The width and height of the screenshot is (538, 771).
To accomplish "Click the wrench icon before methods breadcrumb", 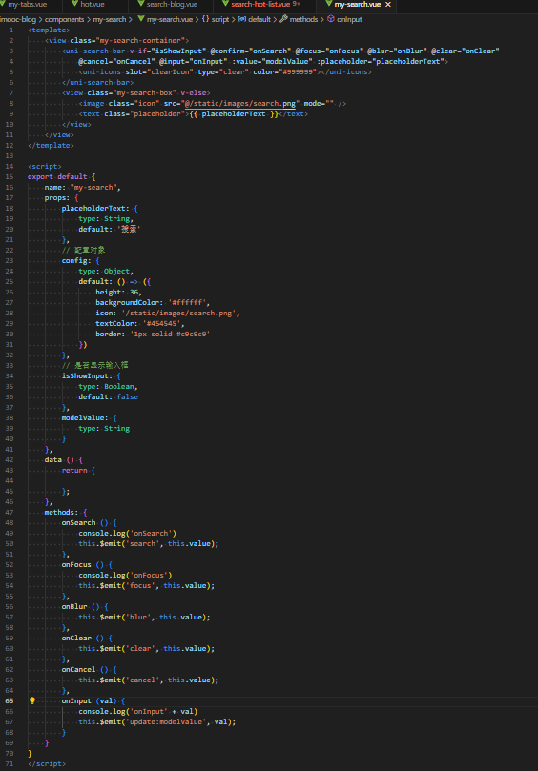I will (283, 19).
